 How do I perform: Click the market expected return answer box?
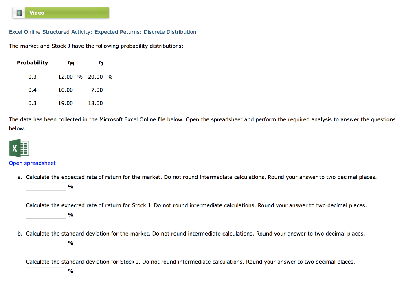(46, 186)
